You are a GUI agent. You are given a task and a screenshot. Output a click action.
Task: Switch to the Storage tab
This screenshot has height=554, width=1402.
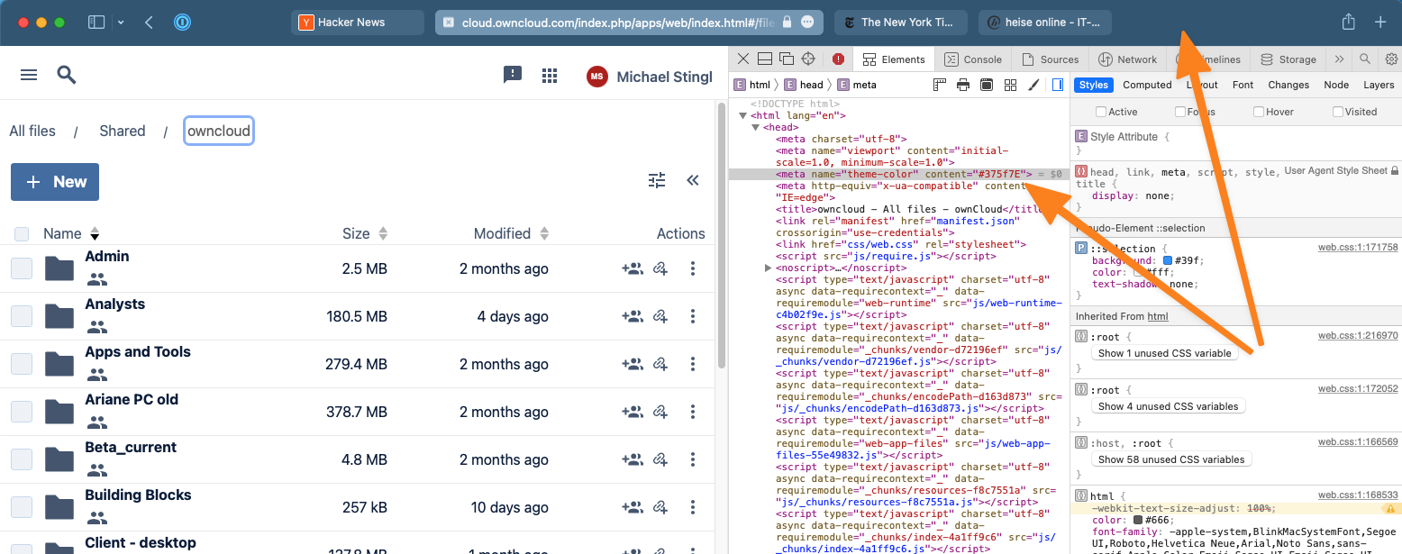(1288, 59)
